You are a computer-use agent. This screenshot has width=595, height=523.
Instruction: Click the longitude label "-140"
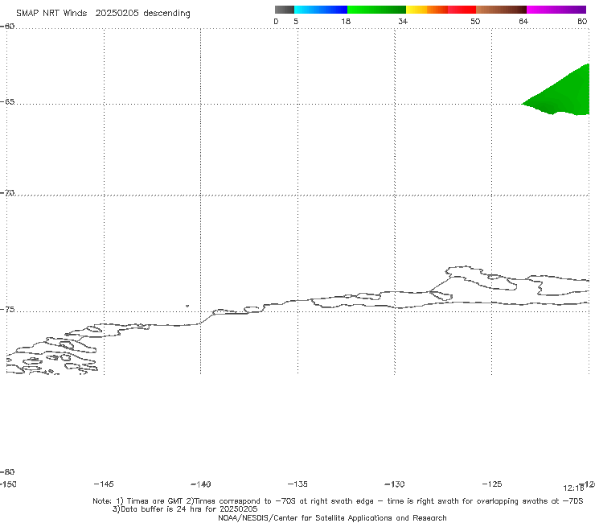[201, 484]
